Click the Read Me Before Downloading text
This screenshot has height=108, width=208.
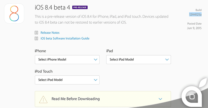pos(76,99)
